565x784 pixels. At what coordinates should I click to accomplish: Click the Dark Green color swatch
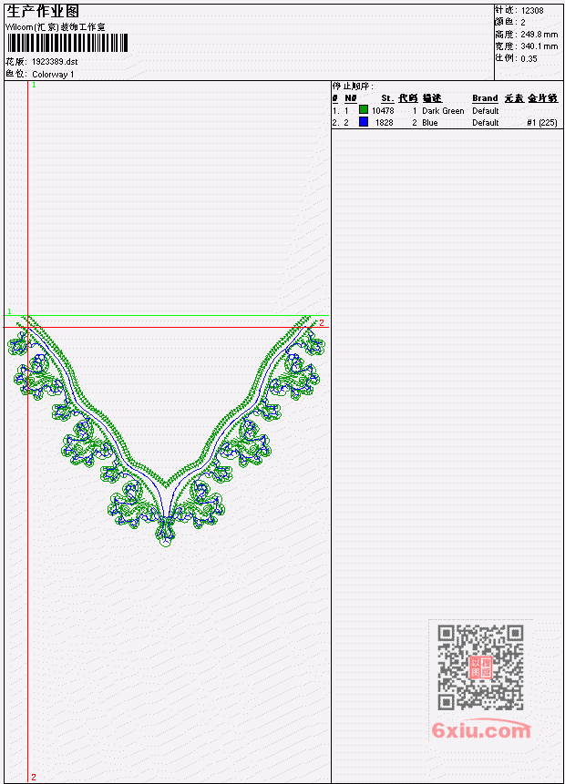click(x=364, y=109)
